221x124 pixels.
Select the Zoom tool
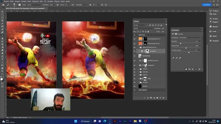2,71
